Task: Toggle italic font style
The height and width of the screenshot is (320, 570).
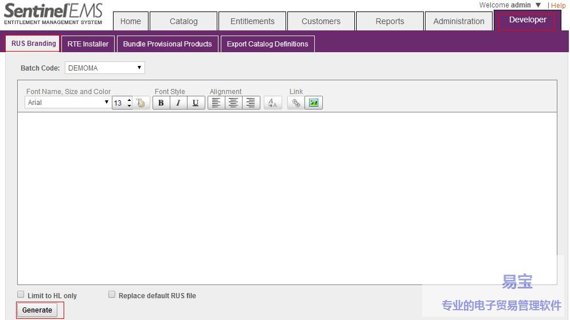Action: (x=178, y=103)
